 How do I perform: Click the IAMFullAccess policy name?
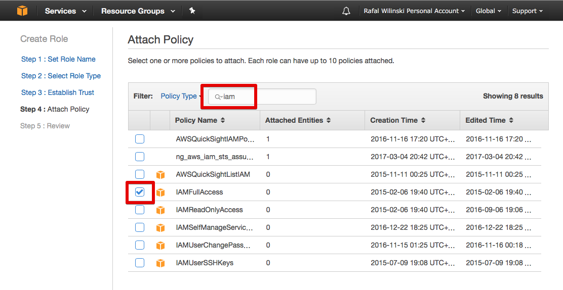coord(199,192)
